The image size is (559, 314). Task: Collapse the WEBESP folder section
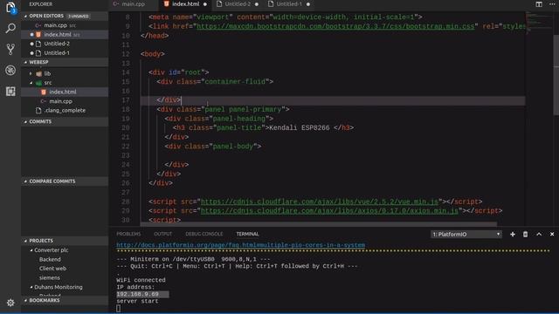click(65, 62)
